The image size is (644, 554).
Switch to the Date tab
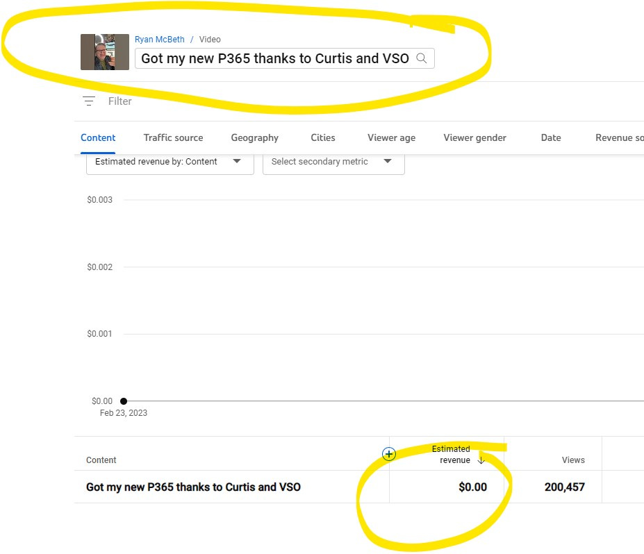coord(551,138)
